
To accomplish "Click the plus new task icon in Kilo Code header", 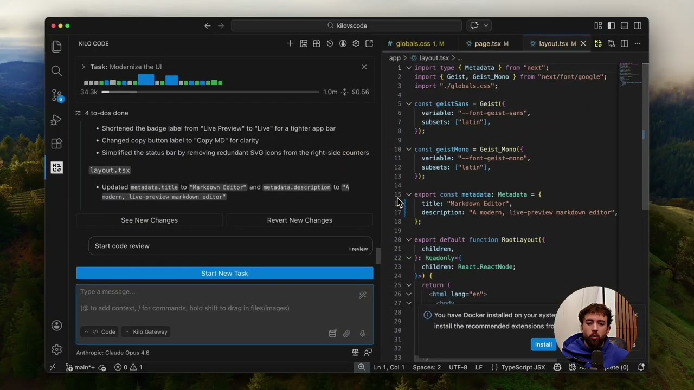I will (x=290, y=43).
